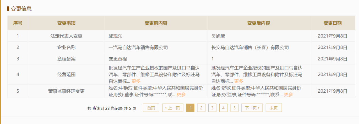Jump to page 3
The height and width of the screenshot is (124, 359).
212,108
